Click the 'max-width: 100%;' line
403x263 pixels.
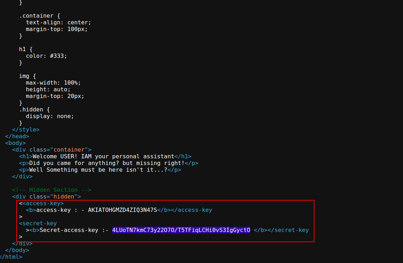53,83
